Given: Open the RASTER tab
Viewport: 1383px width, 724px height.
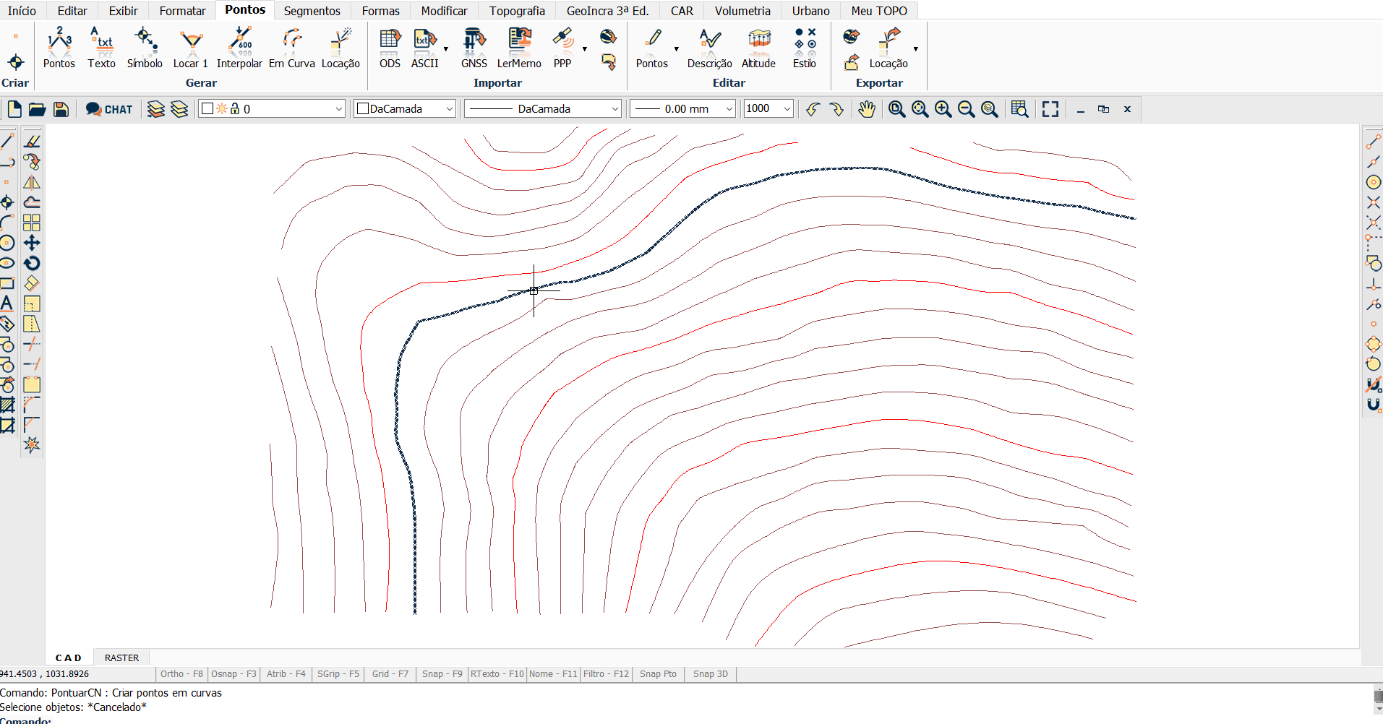Looking at the screenshot, I should 121,658.
